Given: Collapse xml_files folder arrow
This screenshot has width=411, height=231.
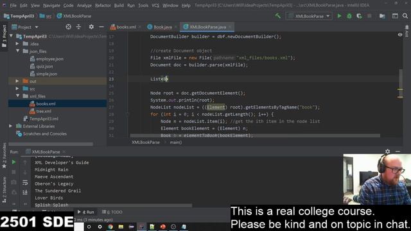Looking at the screenshot, I should pos(17,96).
